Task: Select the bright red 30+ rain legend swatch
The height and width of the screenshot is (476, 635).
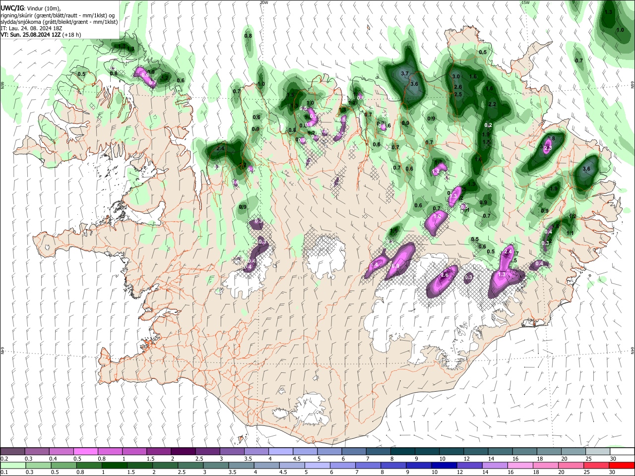Action: [622, 466]
